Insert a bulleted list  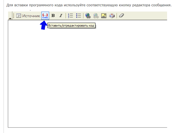79,16
